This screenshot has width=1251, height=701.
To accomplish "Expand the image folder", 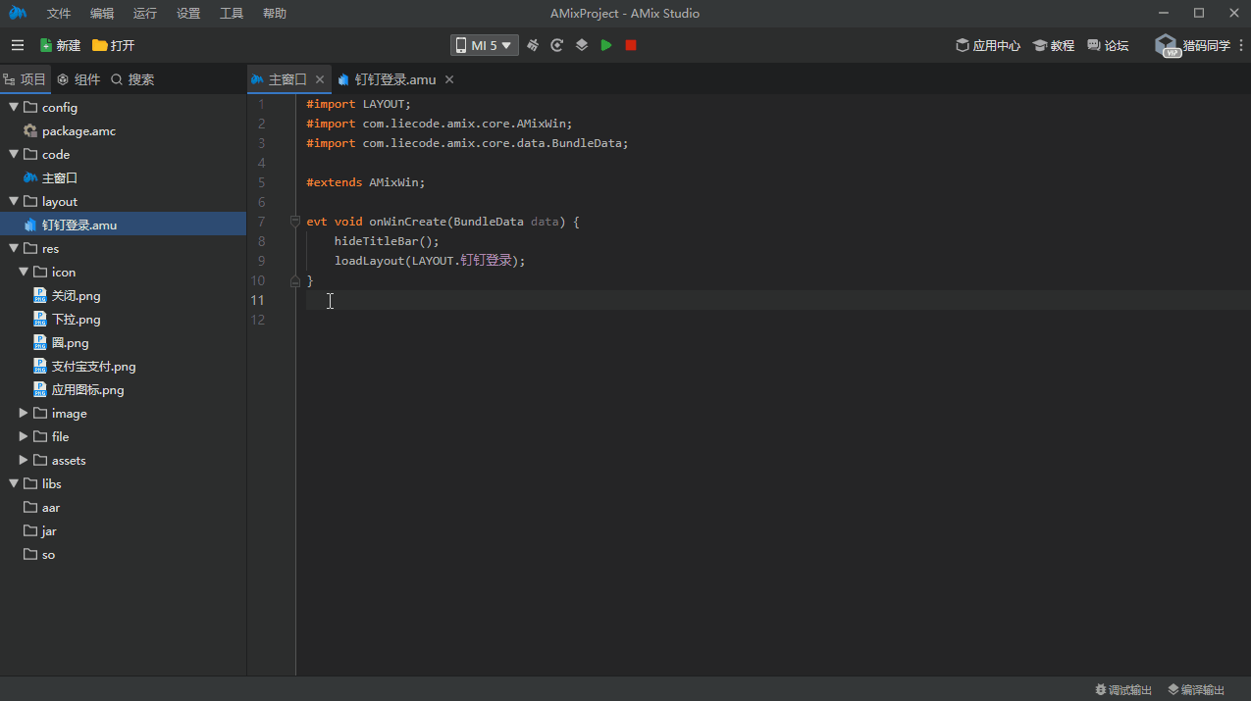I will [x=24, y=414].
